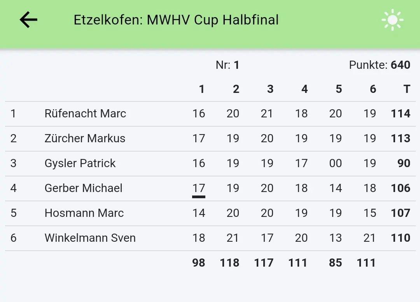
Task: Click the title Etzelkofen: MWHV Cup Halbfinal
Action: 176,20
